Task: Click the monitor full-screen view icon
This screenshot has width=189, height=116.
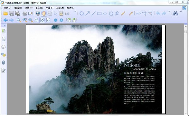Action: (x=38, y=13)
